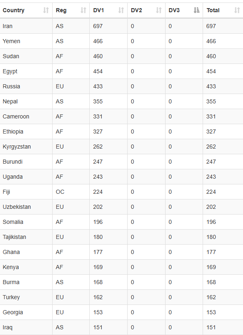
Task: Click the Reg column sort arrows
Action: point(84,10)
